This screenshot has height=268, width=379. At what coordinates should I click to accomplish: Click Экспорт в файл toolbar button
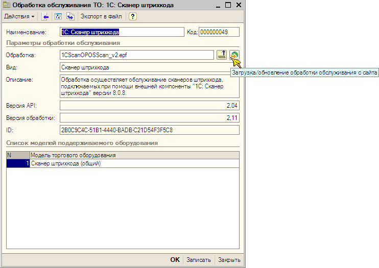pyautogui.click(x=101, y=16)
